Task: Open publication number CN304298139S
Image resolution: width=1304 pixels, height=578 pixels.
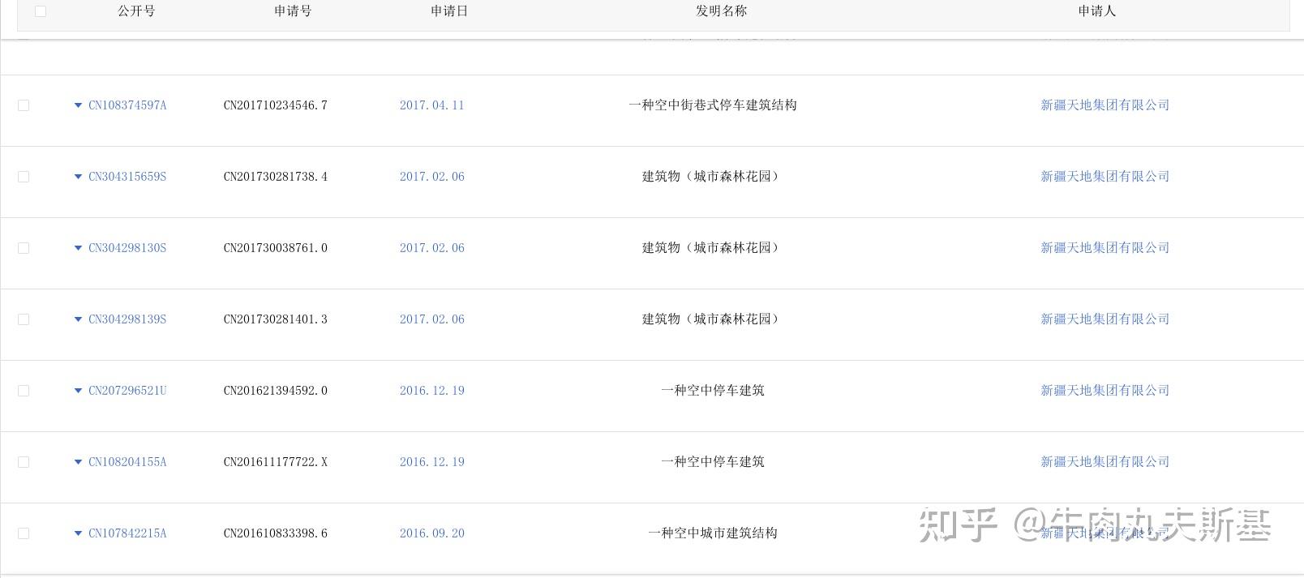Action: 127,319
